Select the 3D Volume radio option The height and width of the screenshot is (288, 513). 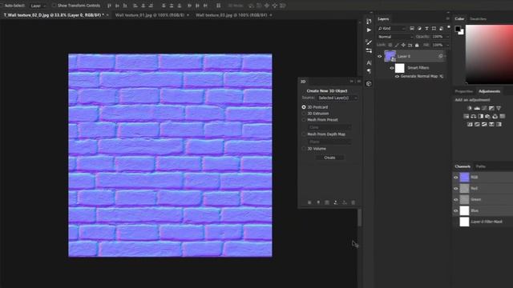304,149
